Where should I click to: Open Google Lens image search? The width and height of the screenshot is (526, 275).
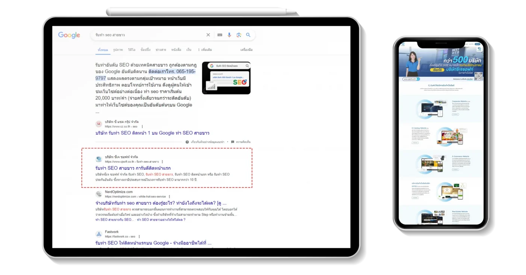click(x=239, y=35)
